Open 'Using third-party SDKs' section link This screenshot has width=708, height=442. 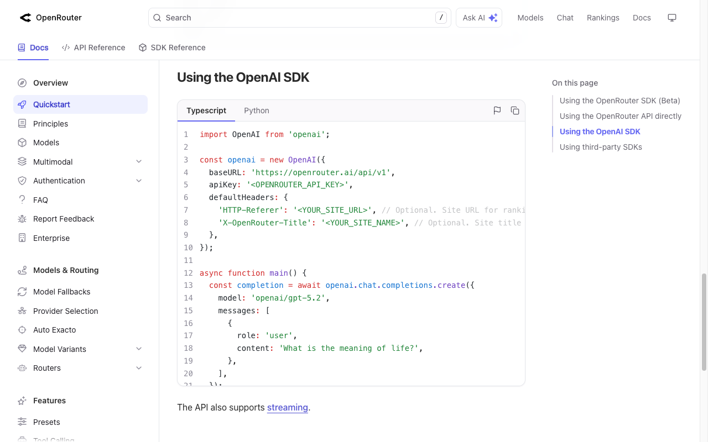point(601,147)
